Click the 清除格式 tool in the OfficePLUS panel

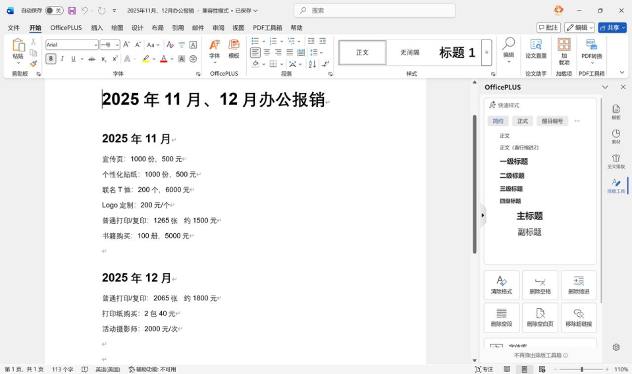(x=502, y=284)
